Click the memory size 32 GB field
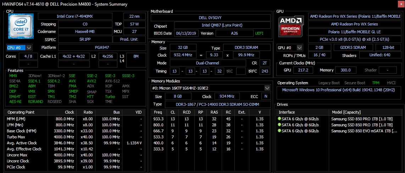The width and height of the screenshot is (405, 173). click(183, 48)
